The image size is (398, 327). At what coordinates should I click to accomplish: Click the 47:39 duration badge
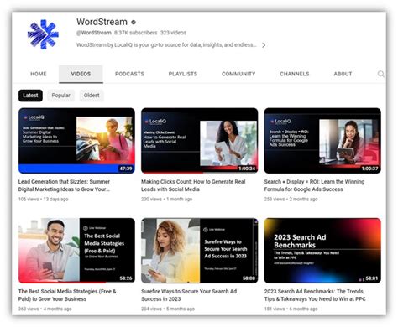[x=126, y=169]
